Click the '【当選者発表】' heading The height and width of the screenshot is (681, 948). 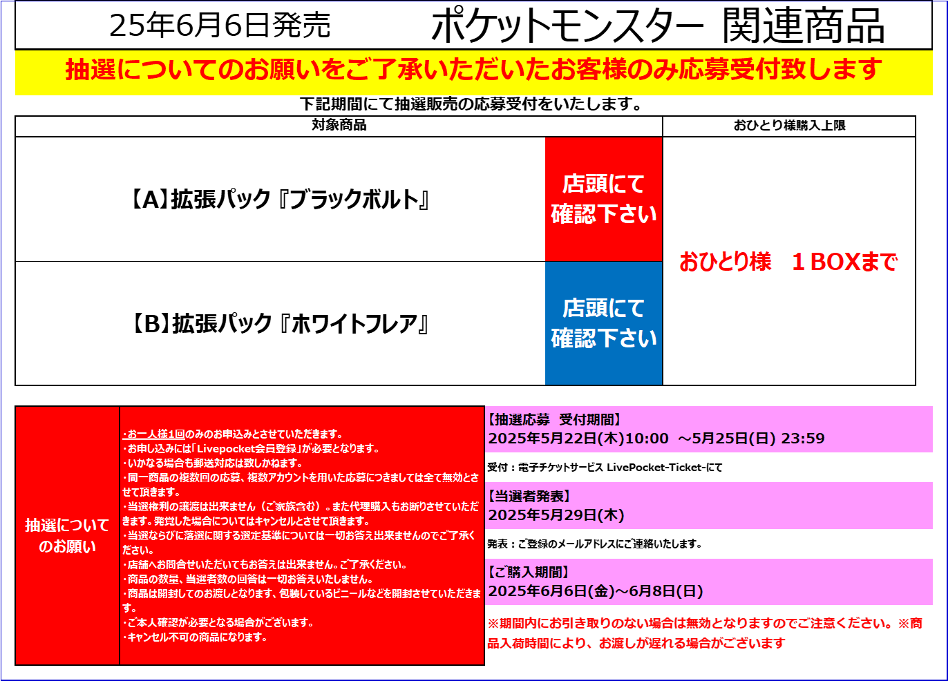pyautogui.click(x=531, y=496)
